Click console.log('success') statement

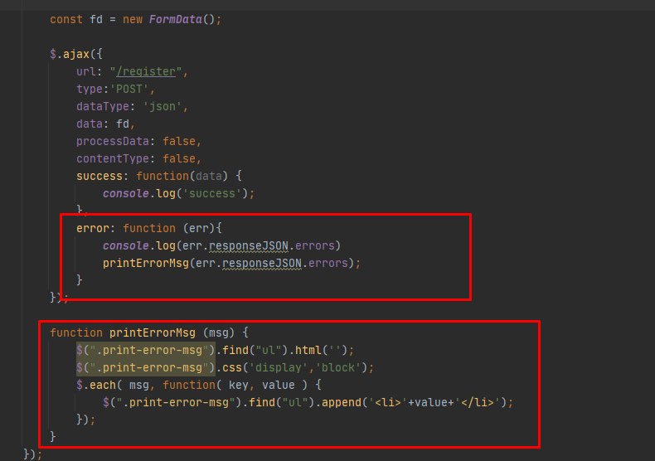178,194
